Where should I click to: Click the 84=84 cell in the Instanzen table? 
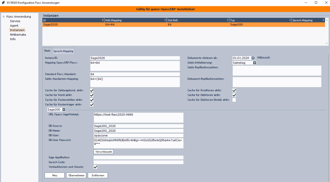[136, 25]
